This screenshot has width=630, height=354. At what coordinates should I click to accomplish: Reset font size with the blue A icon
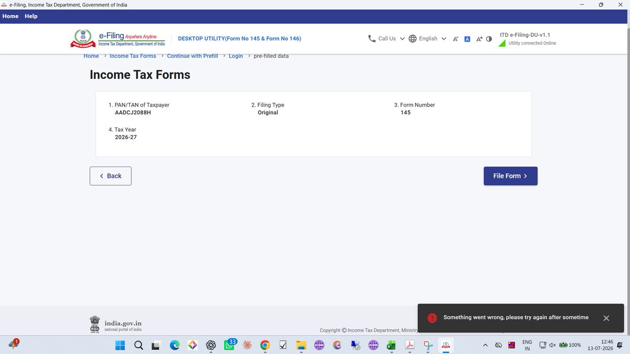click(x=467, y=39)
